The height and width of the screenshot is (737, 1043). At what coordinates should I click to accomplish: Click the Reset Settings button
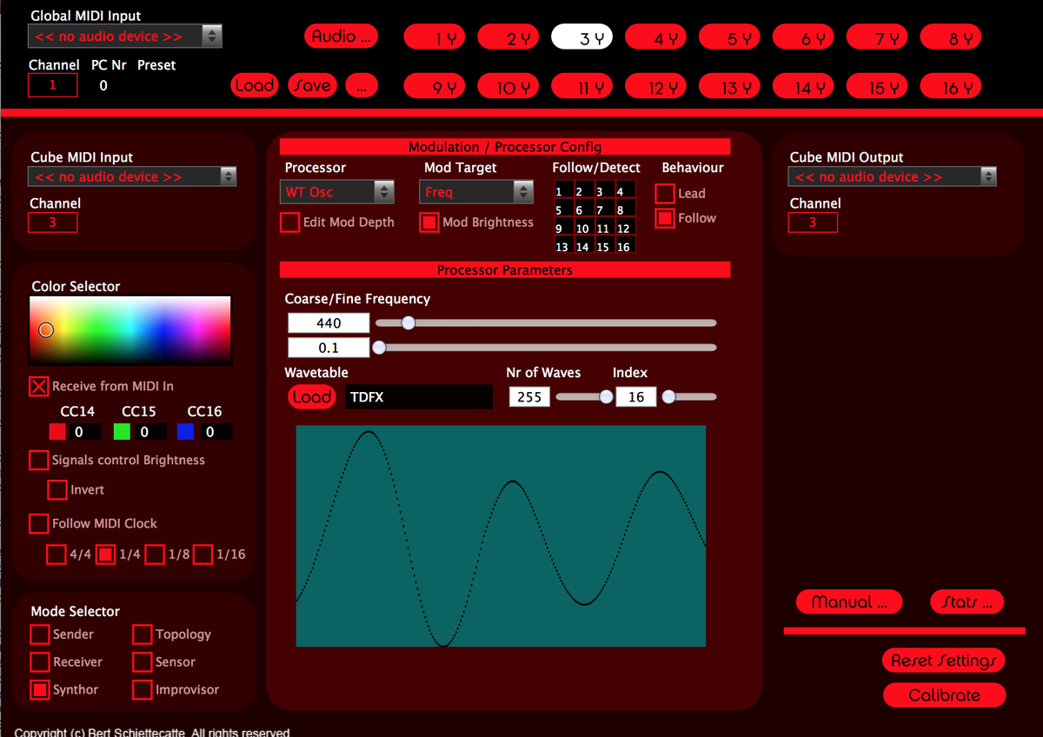click(944, 661)
